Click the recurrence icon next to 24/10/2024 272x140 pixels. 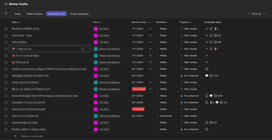150,89
